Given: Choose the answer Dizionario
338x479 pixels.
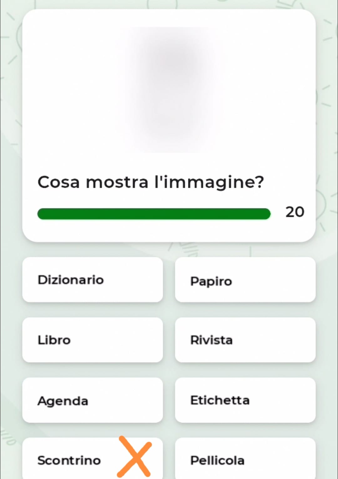Looking at the screenshot, I should click(93, 280).
